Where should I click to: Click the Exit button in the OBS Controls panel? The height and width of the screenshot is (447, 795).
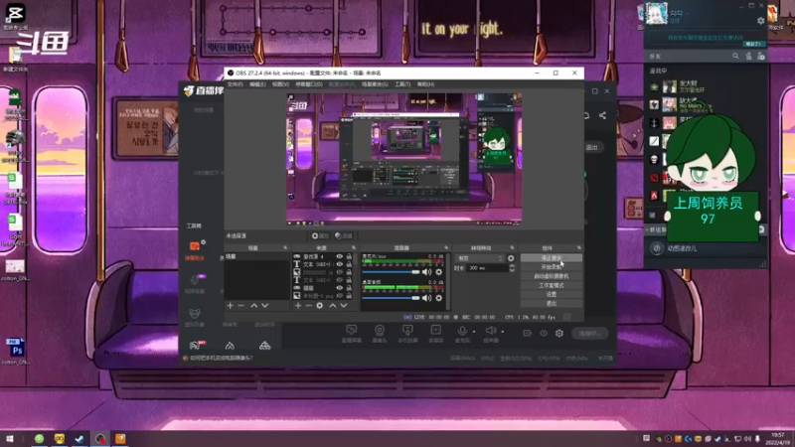point(552,304)
